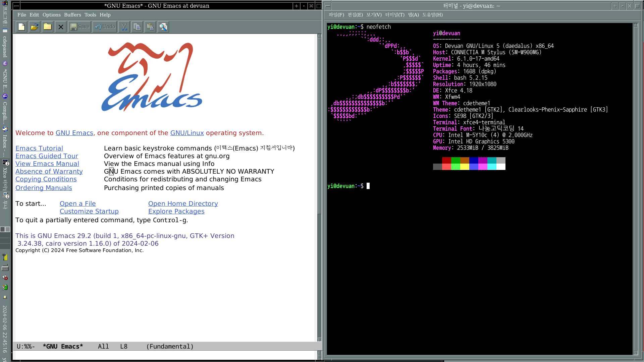The height and width of the screenshot is (362, 644).
Task: Start a search with the magnifying glass toolbar icon
Action: click(x=163, y=27)
